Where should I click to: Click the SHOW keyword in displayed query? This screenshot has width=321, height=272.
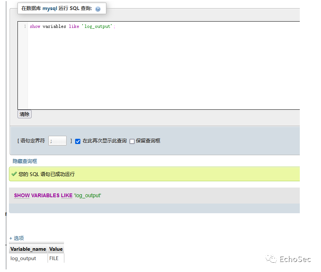pos(22,195)
